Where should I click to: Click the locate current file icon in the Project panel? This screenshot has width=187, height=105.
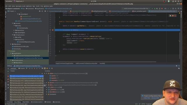point(40,11)
